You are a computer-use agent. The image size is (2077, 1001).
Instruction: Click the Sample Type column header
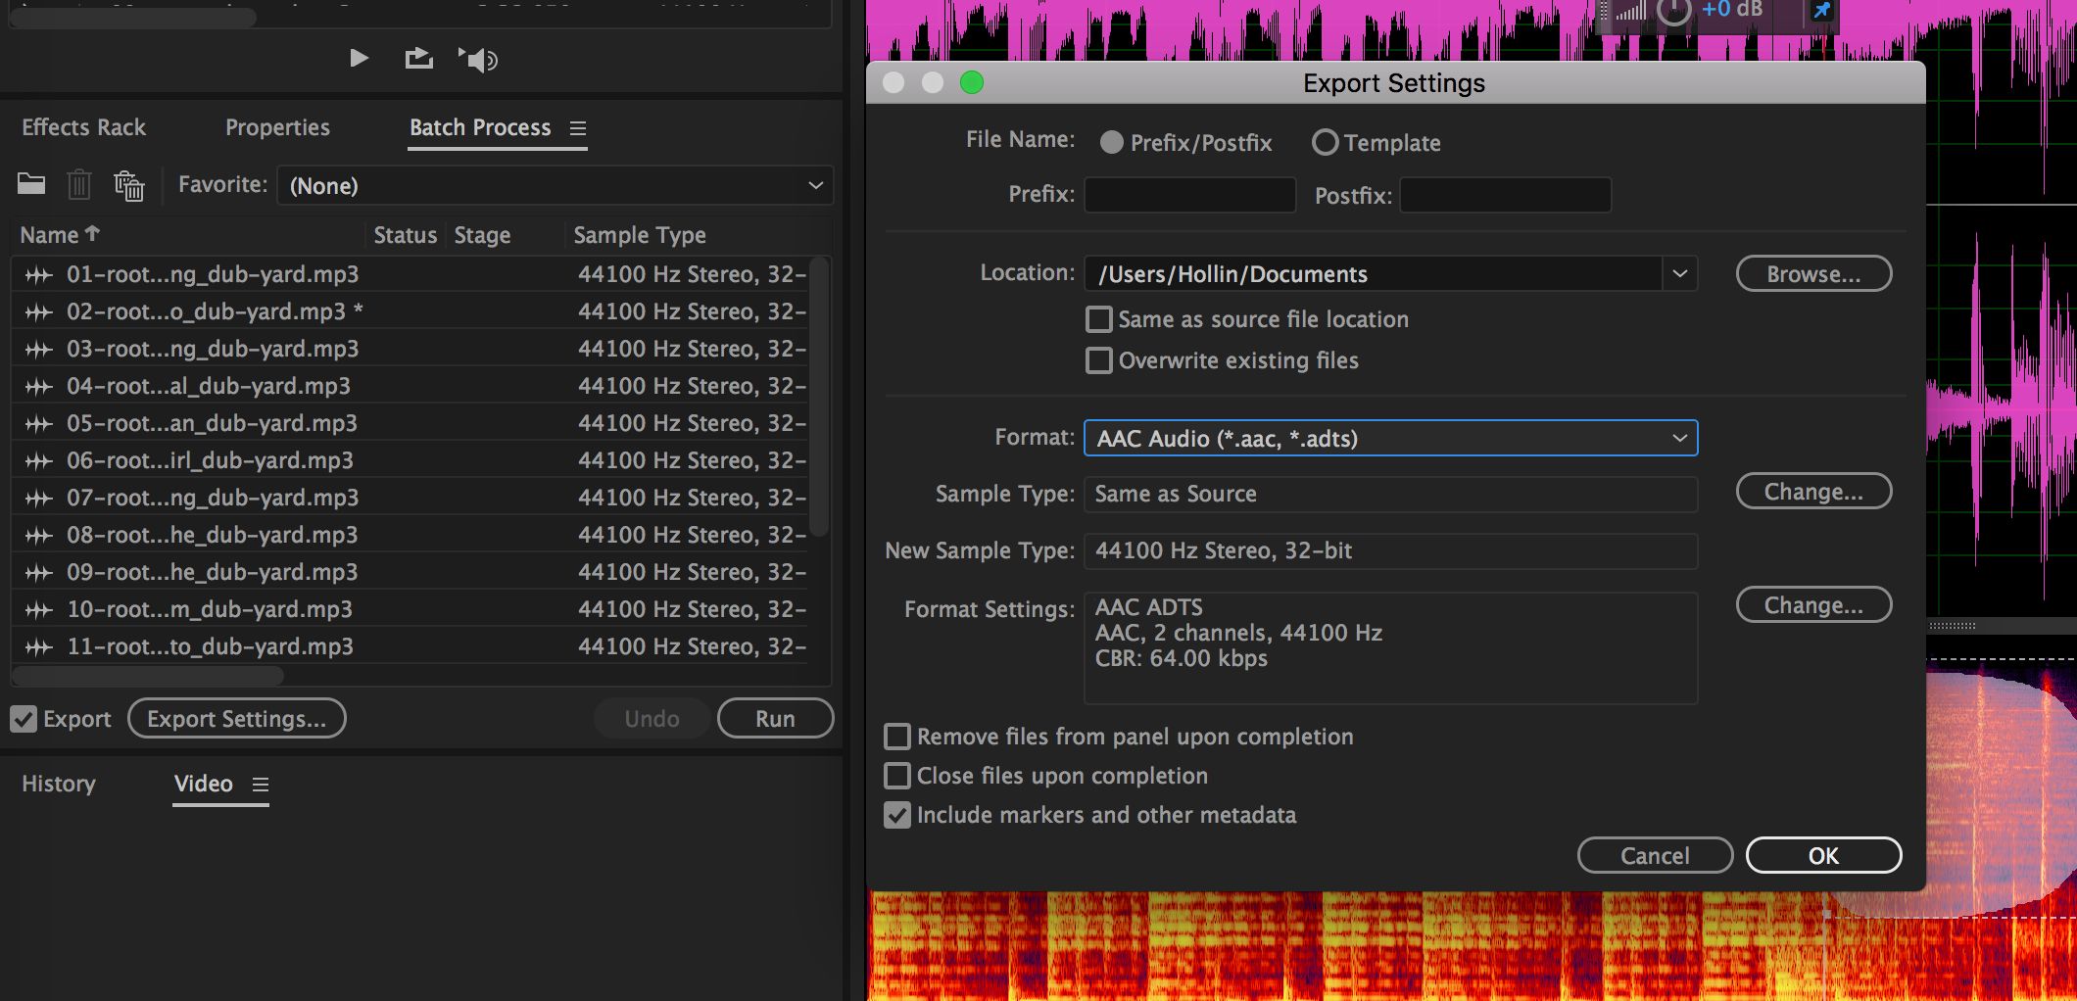coord(640,235)
